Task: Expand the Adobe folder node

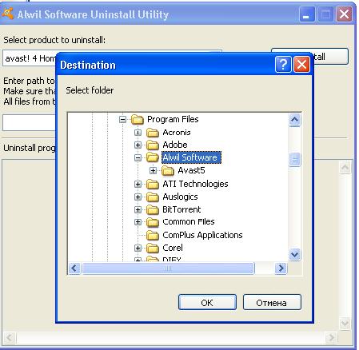Action: pyautogui.click(x=138, y=145)
